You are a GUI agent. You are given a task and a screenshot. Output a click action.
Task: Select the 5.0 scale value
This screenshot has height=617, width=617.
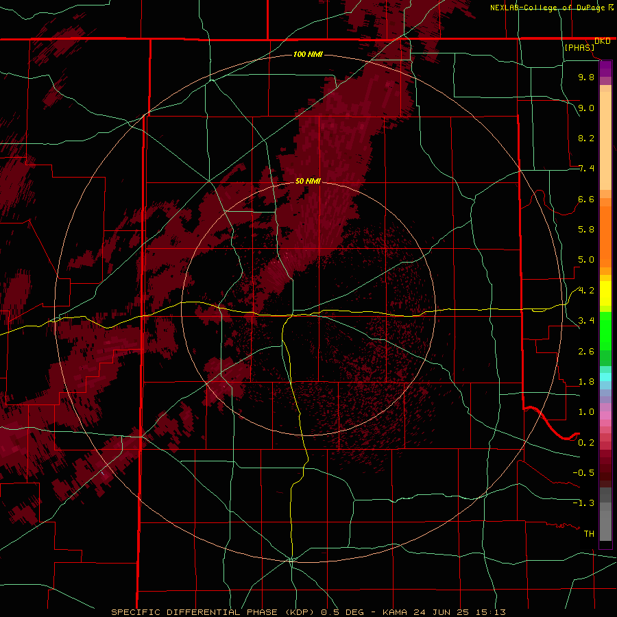586,260
